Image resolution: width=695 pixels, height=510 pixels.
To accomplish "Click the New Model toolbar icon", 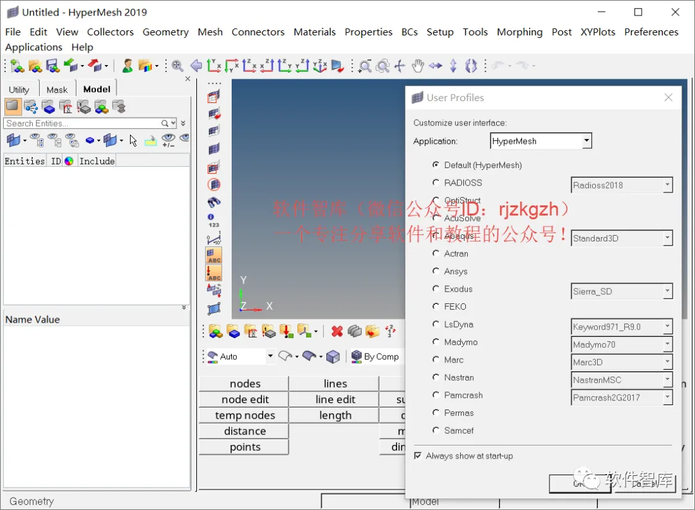I will pos(17,66).
